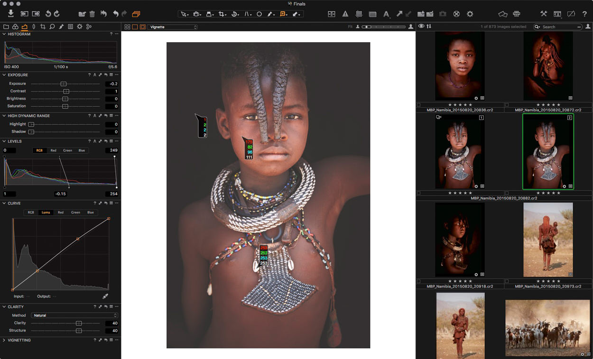593x359 pixels.
Task: Select the Pan hand cursor tool
Action: pyautogui.click(x=196, y=14)
